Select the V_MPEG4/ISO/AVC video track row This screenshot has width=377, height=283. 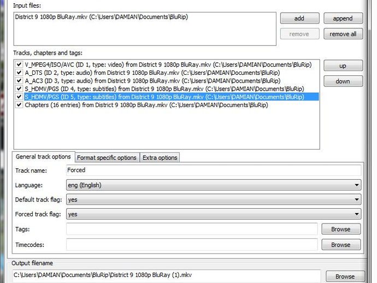tap(168, 64)
